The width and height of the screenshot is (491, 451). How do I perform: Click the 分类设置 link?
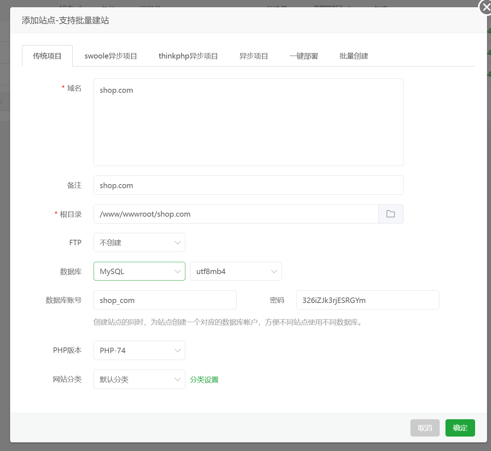(204, 380)
